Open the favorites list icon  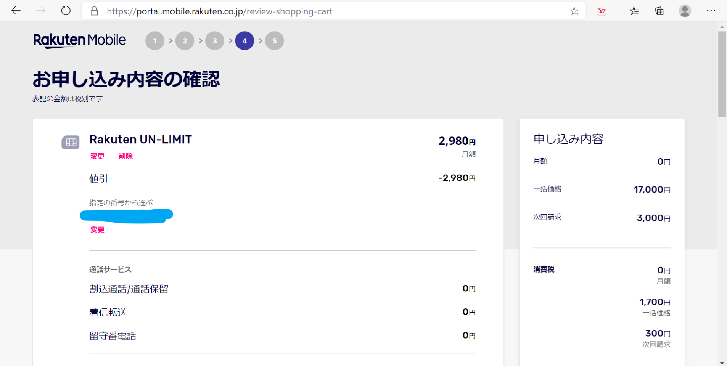click(x=634, y=11)
